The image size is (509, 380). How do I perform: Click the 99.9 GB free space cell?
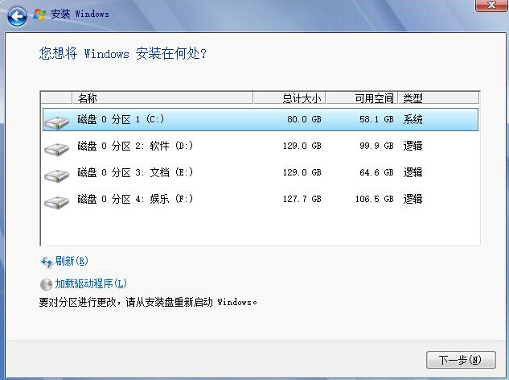376,146
